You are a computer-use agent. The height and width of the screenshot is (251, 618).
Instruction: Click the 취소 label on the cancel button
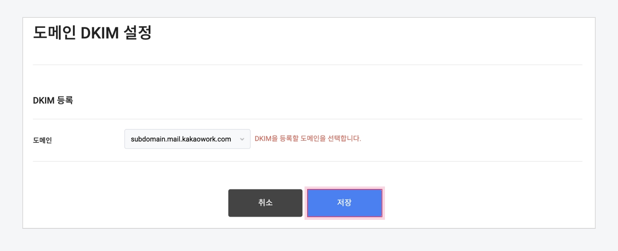(265, 203)
